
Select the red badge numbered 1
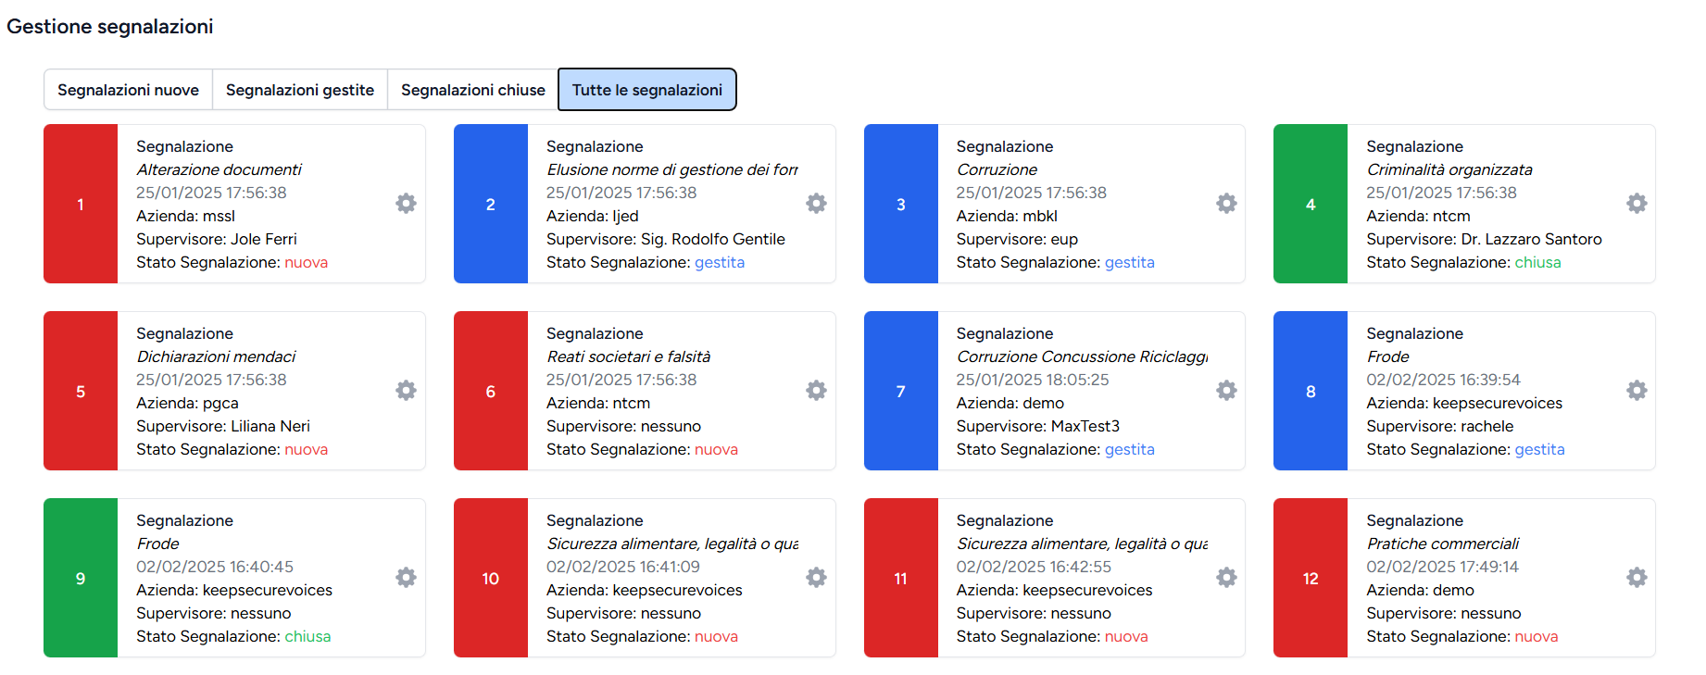pos(81,204)
